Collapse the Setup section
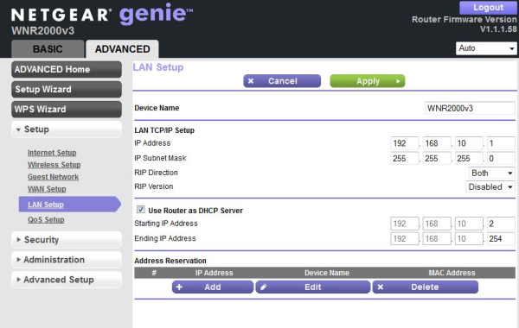The width and height of the screenshot is (519, 328). (x=67, y=129)
